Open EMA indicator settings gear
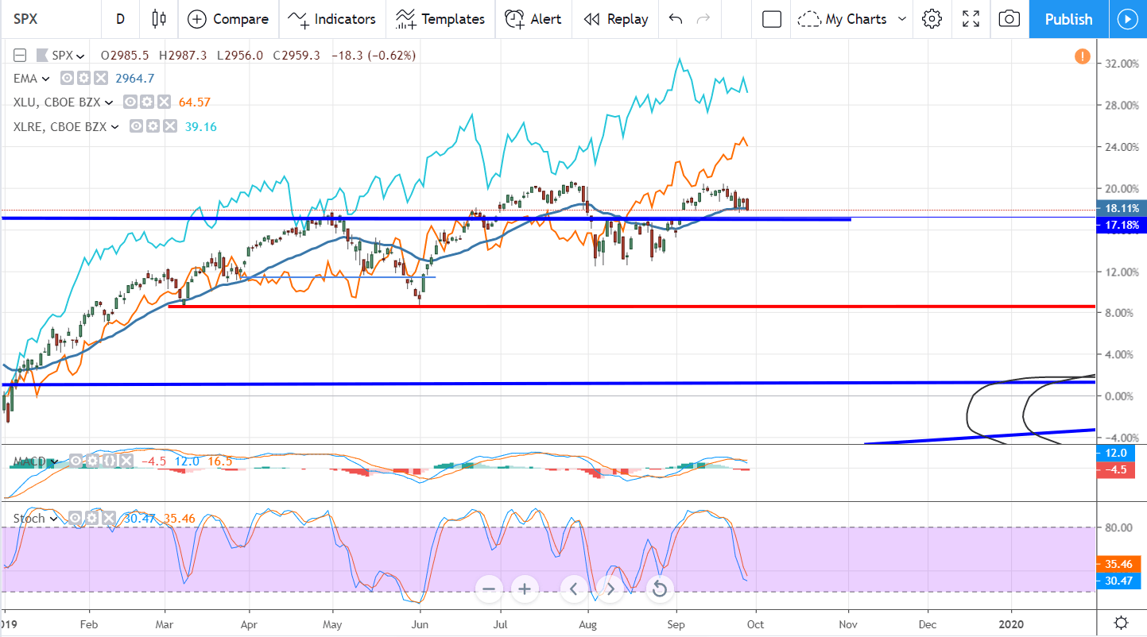1147x637 pixels. coord(83,79)
